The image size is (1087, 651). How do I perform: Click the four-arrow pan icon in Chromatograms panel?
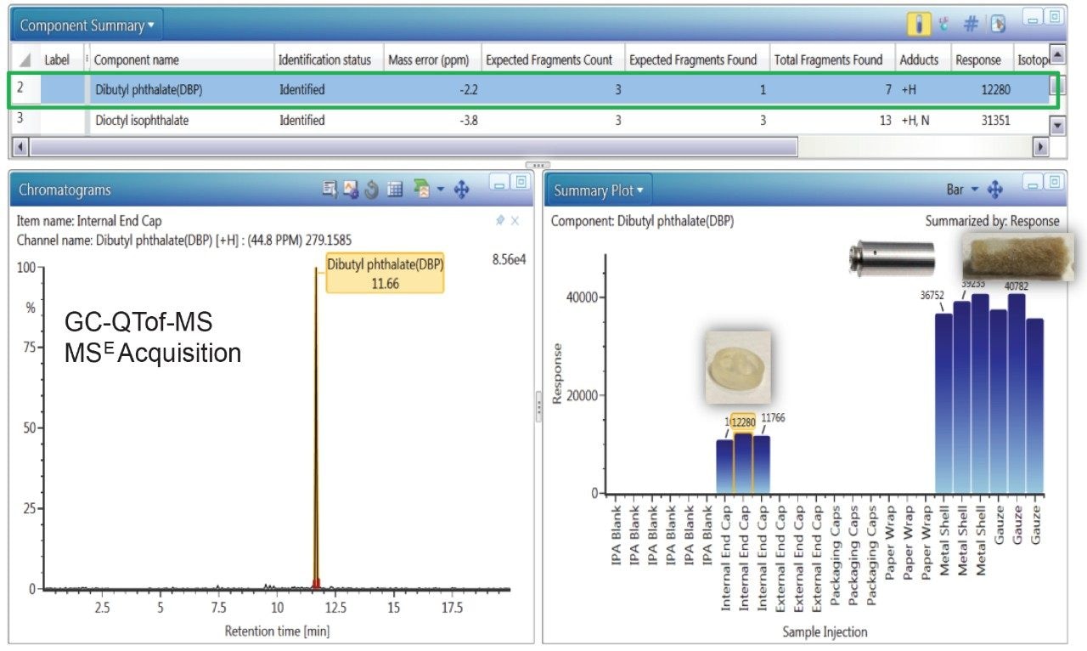[462, 190]
